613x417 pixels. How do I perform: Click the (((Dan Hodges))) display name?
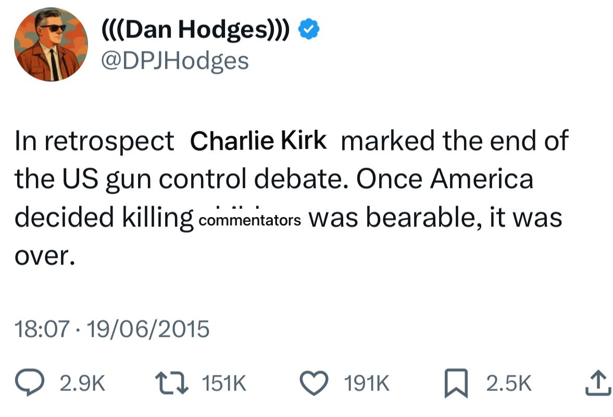click(195, 32)
